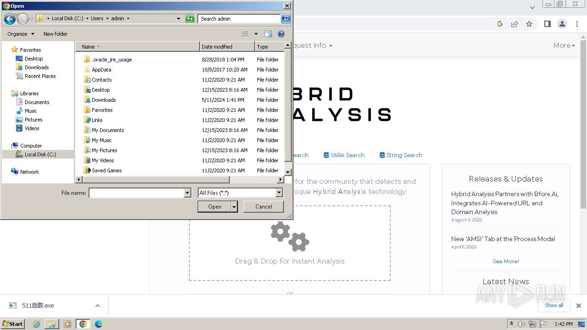The image size is (587, 330).
Task: Sort file list by Type column
Action: click(269, 47)
